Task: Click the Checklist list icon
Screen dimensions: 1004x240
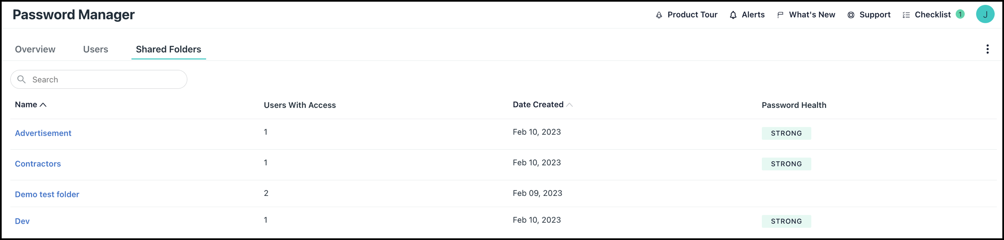Action: [x=906, y=15]
